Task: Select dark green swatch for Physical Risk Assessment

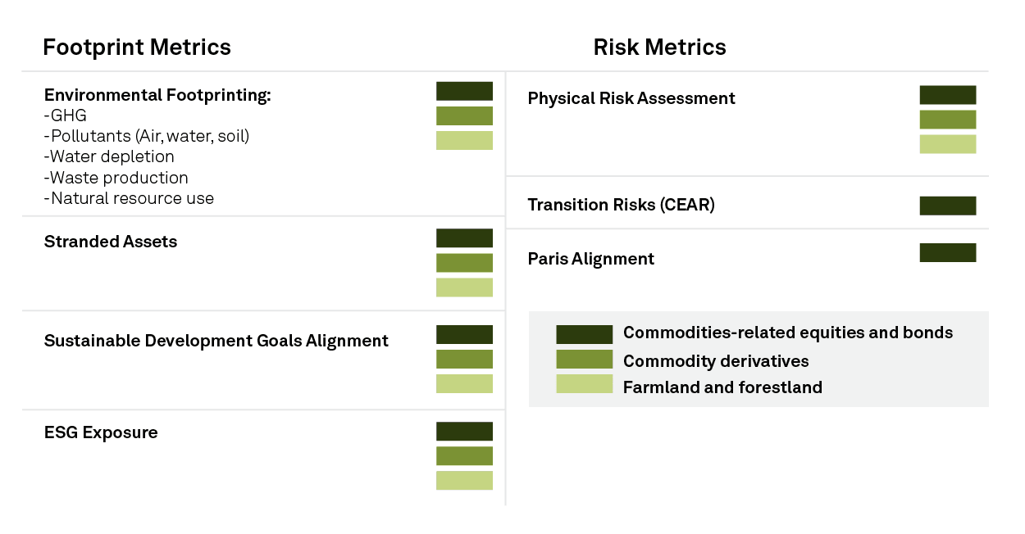Action: 948,95
